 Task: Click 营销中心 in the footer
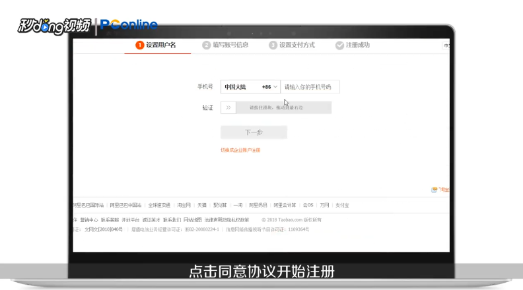click(x=89, y=220)
